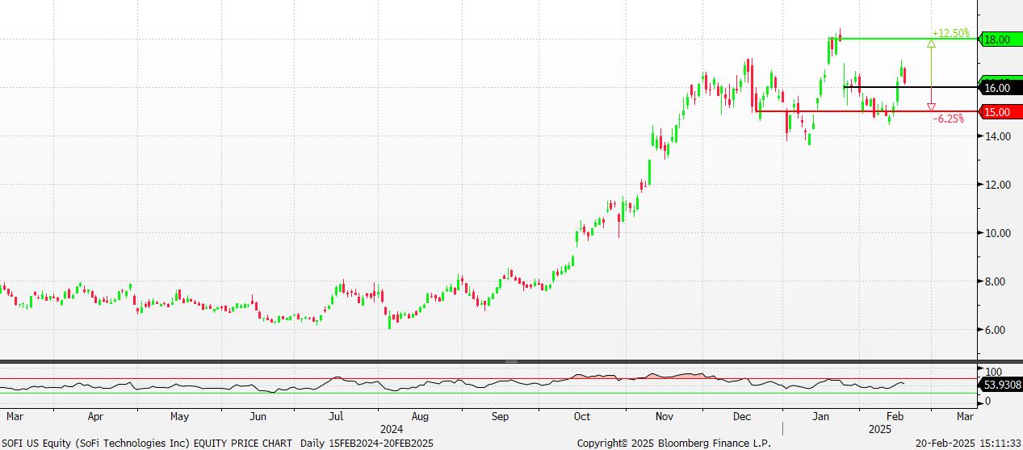Viewport: 1023px width, 450px height.
Task: Click the Mar label following Feb
Action: click(x=964, y=417)
